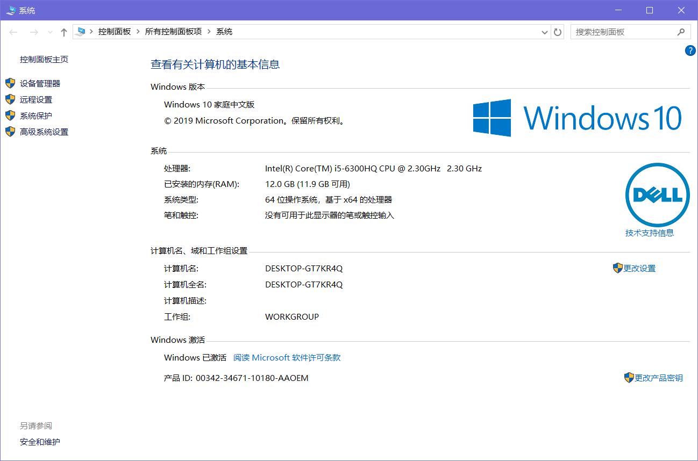Click the heading 查看有关计算机的基本信息
698x461 pixels.
click(x=215, y=64)
